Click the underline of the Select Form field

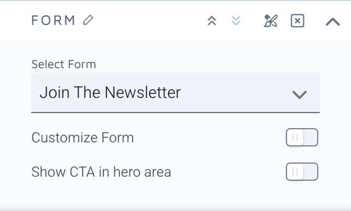(175, 112)
